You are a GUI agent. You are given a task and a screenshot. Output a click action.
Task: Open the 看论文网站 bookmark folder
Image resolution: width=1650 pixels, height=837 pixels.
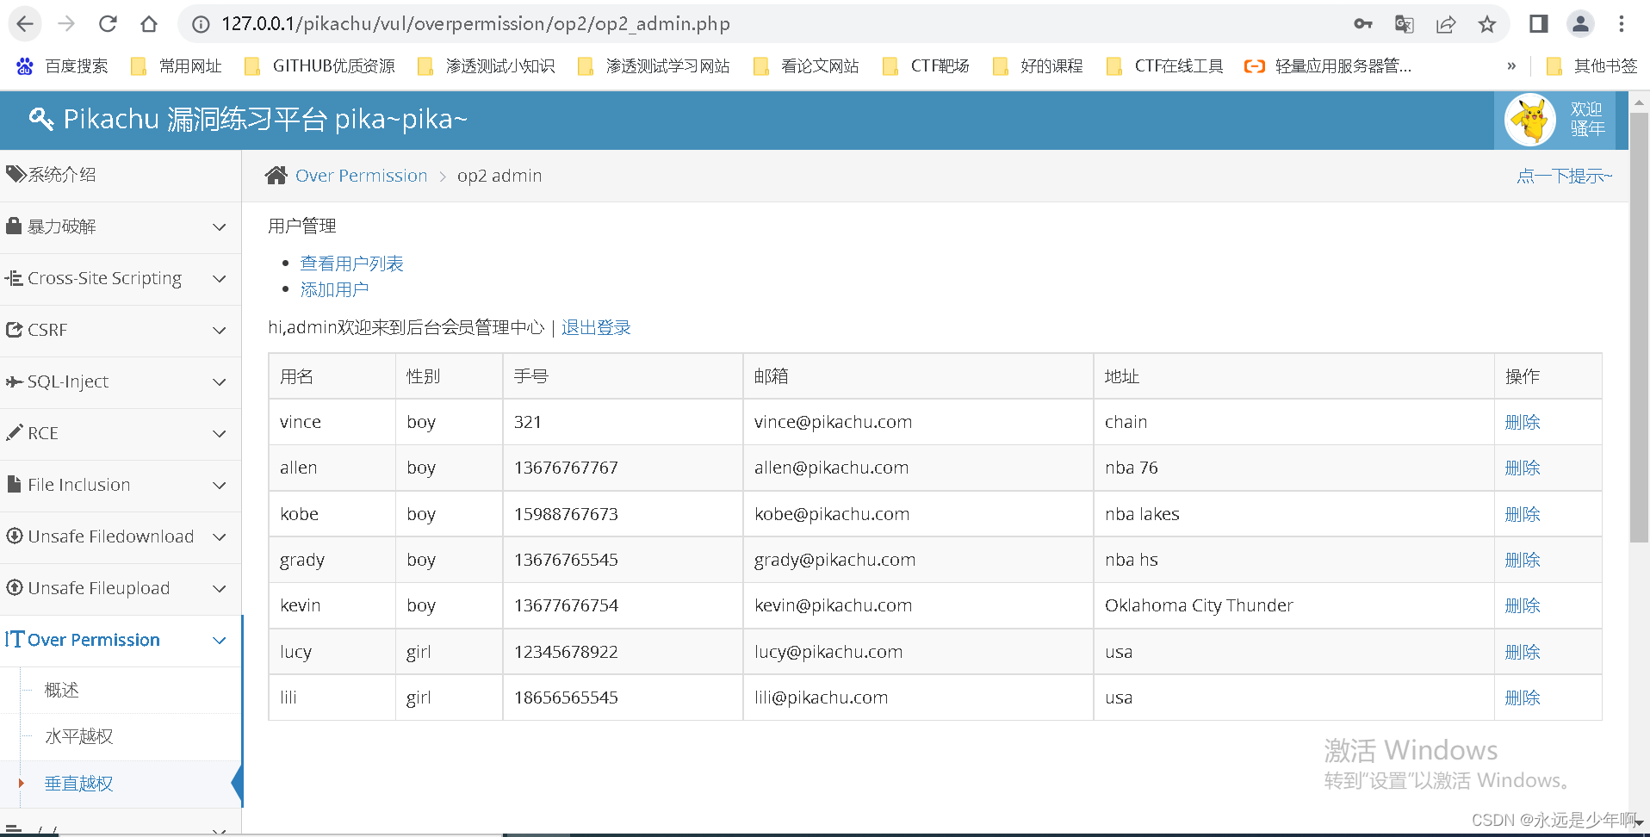[806, 66]
